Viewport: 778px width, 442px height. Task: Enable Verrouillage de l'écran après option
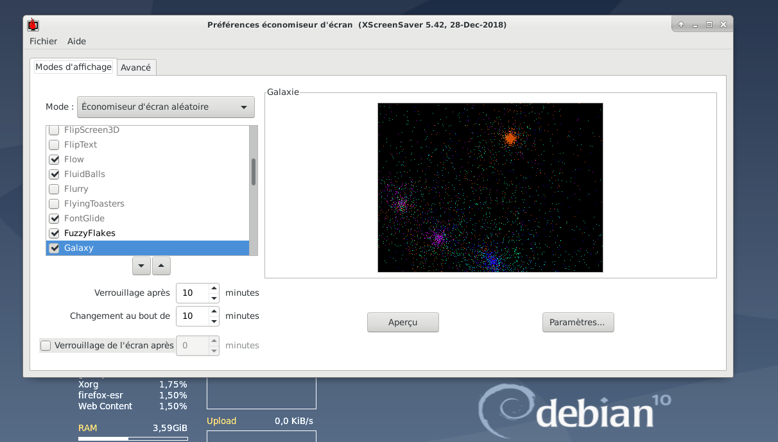(x=46, y=345)
